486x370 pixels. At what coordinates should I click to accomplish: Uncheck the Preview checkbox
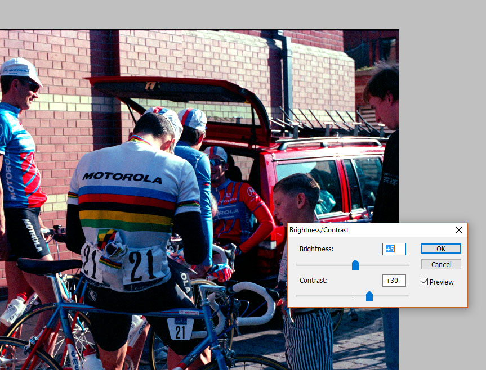[424, 282]
